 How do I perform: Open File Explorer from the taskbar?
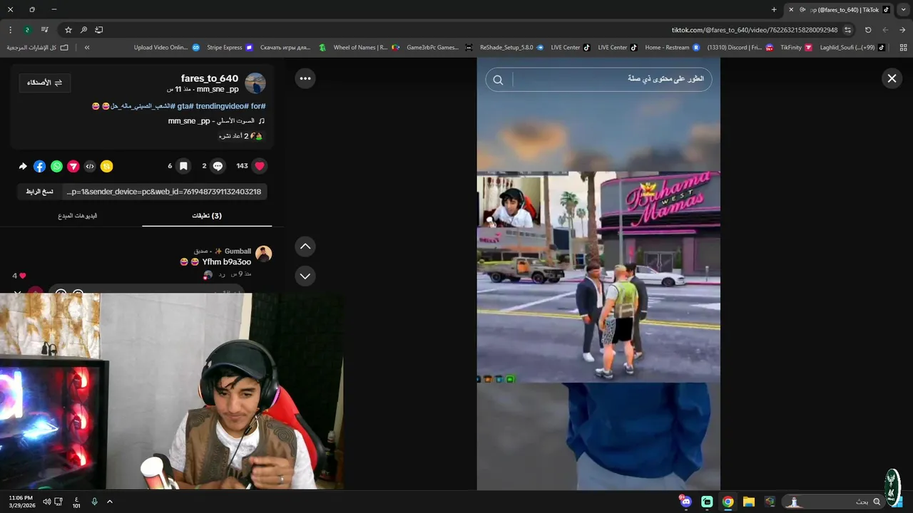click(748, 502)
